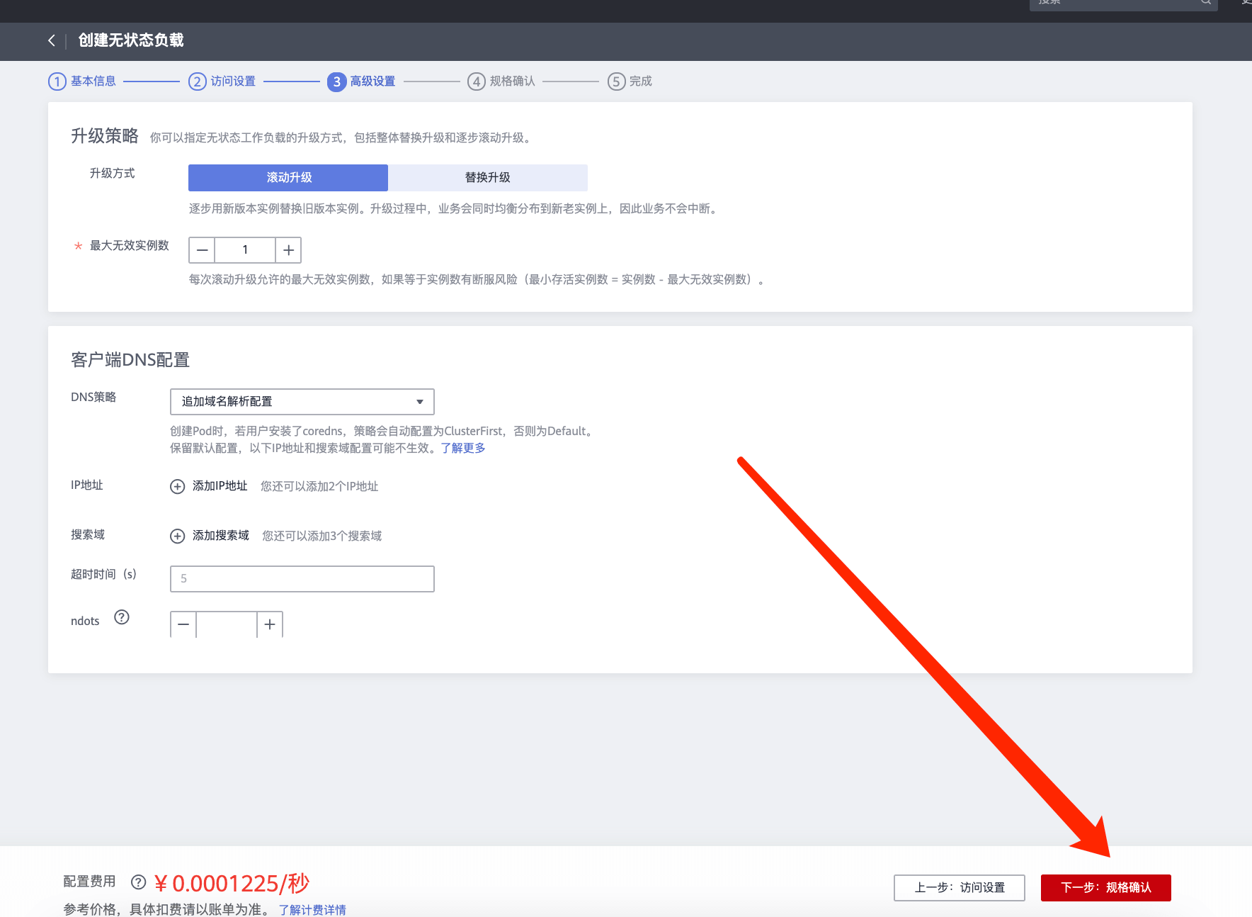
Task: Switch to 替换升级 upgrade mode
Action: coord(487,178)
